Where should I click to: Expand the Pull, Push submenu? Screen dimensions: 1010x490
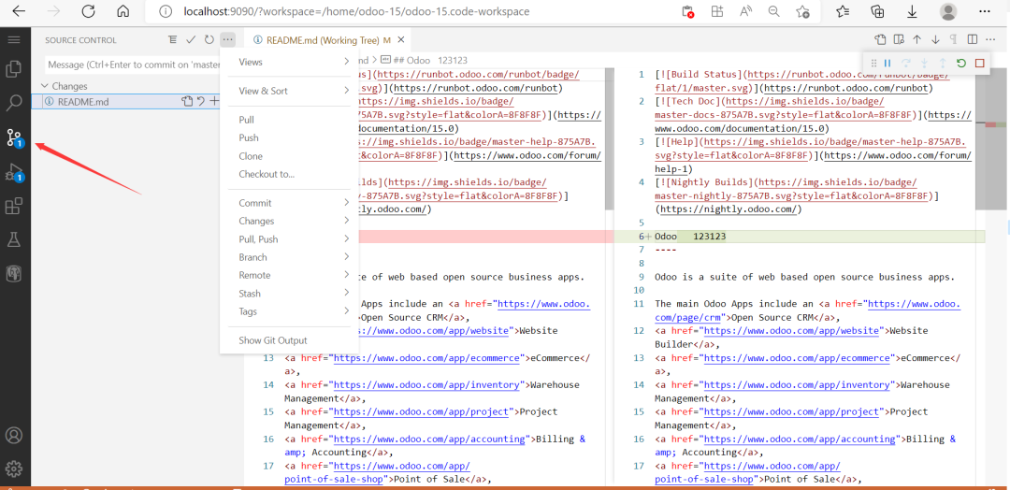pos(289,238)
